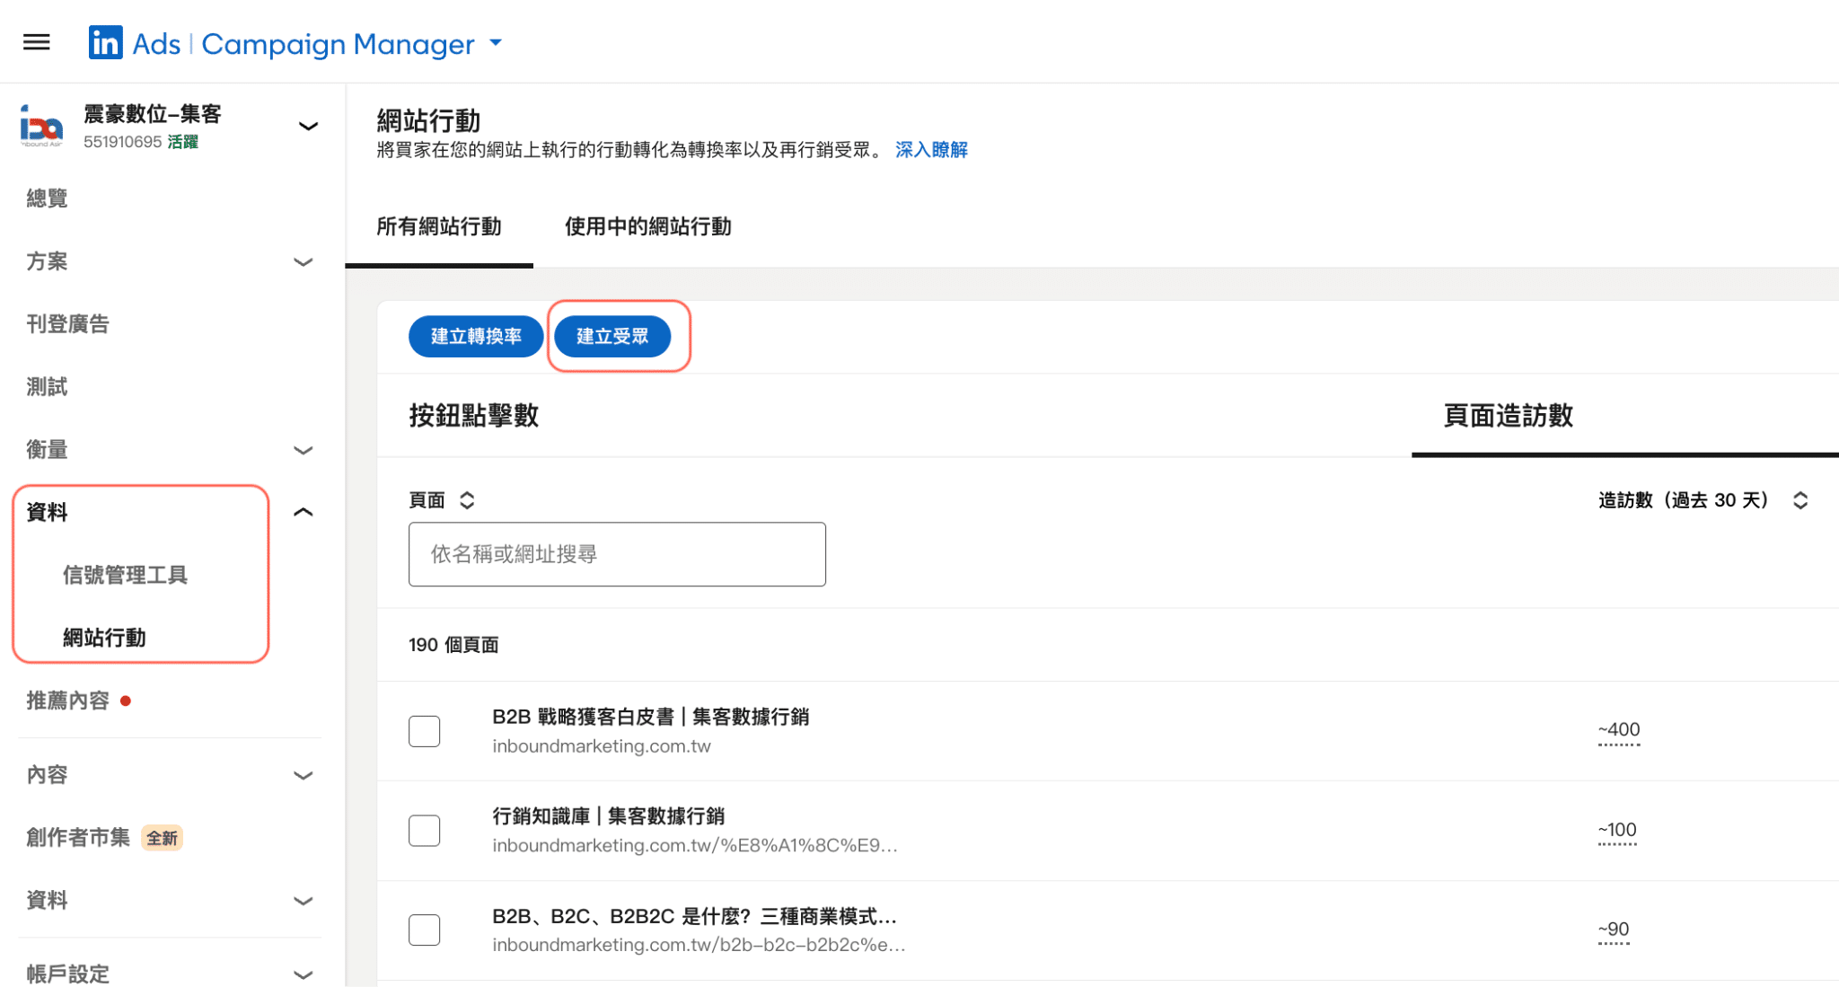This screenshot has height=987, width=1839.
Task: Click the red dot beside 推薦內容
Action: pyautogui.click(x=126, y=701)
